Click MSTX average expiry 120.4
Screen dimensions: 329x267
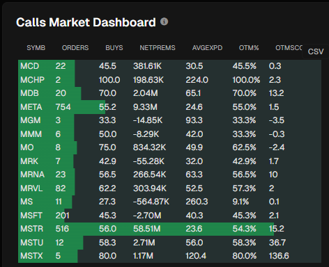[x=196, y=256]
